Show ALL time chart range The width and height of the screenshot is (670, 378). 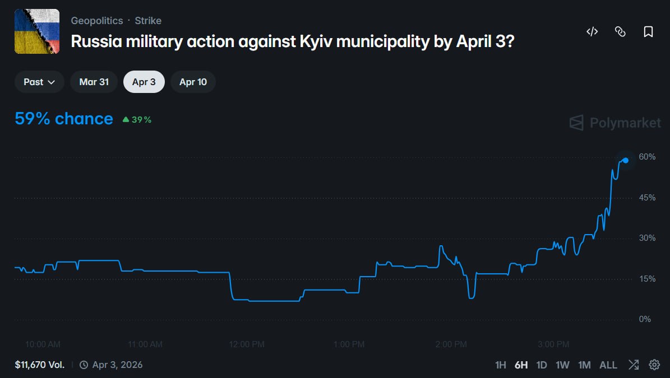[x=608, y=365]
